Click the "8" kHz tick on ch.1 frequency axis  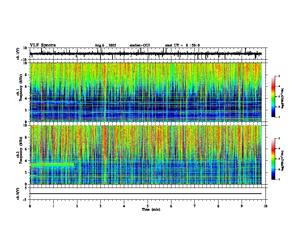(x=26, y=75)
